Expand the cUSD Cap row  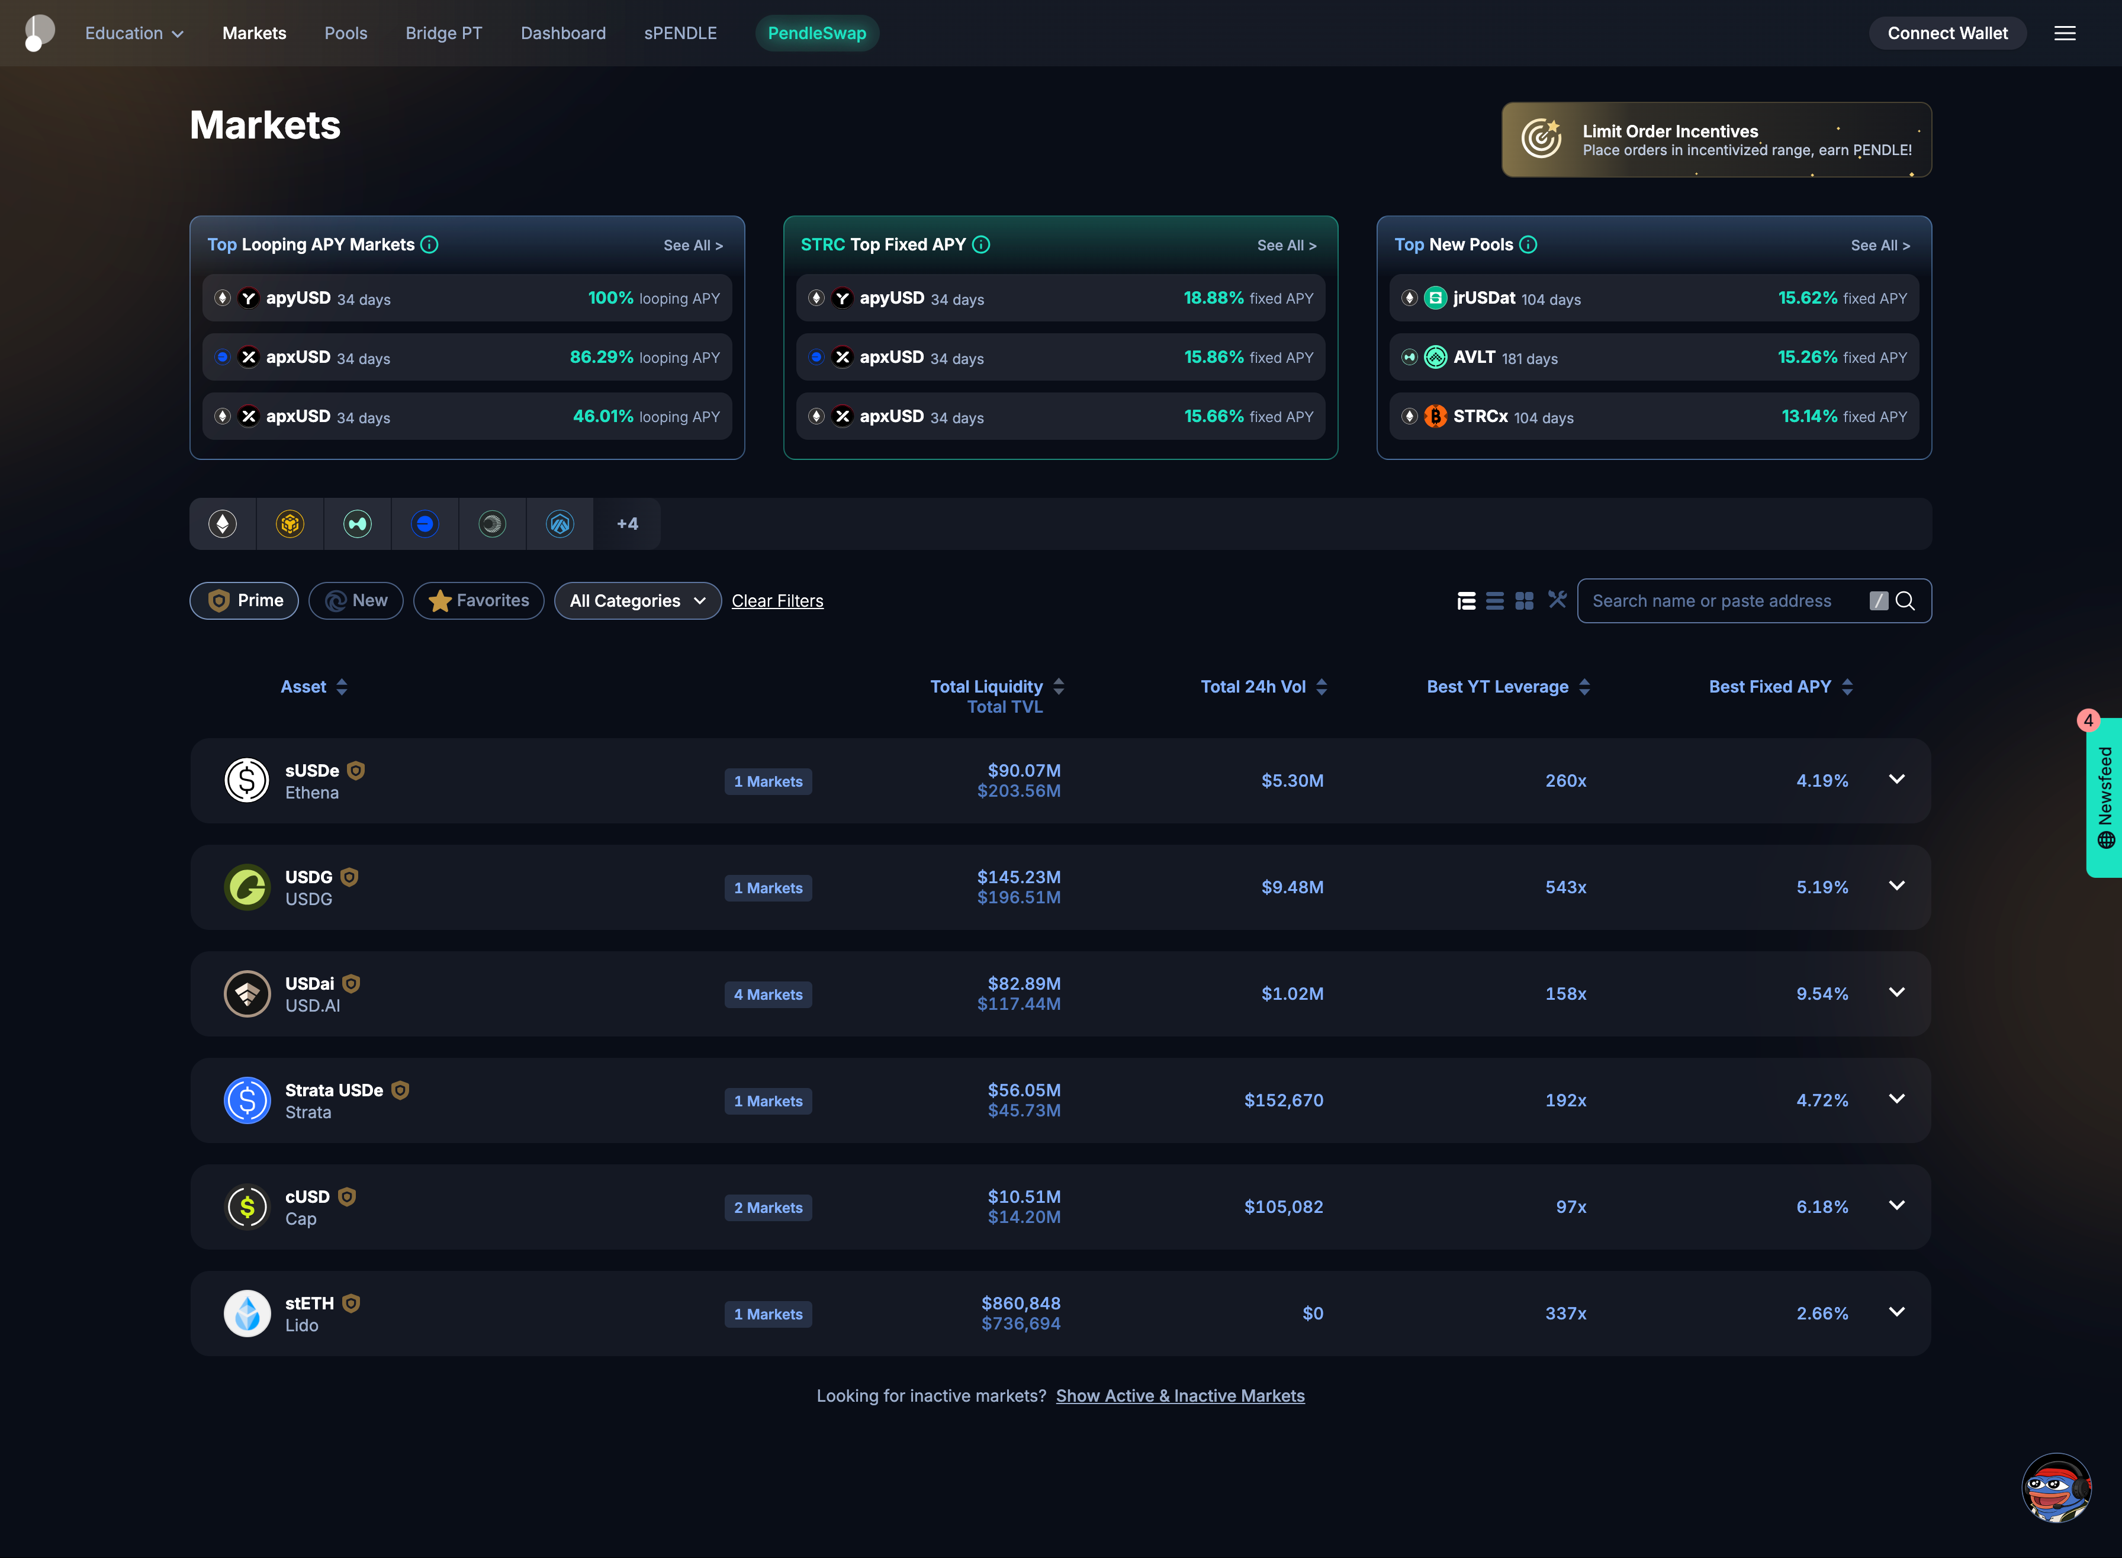1896,1205
